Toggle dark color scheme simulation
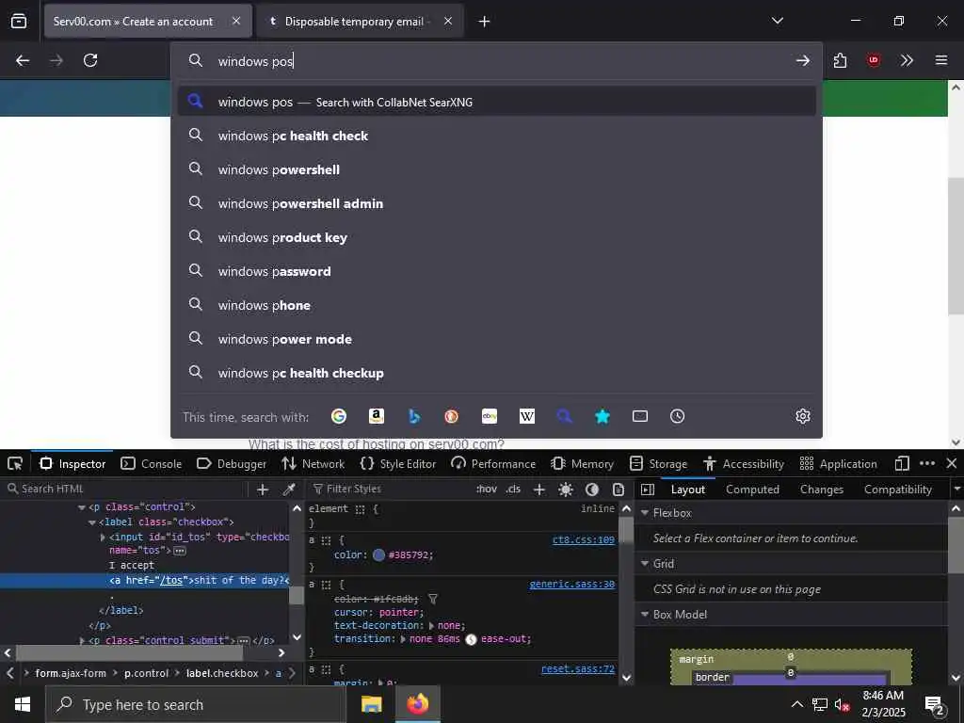This screenshot has height=723, width=964. coord(592,490)
